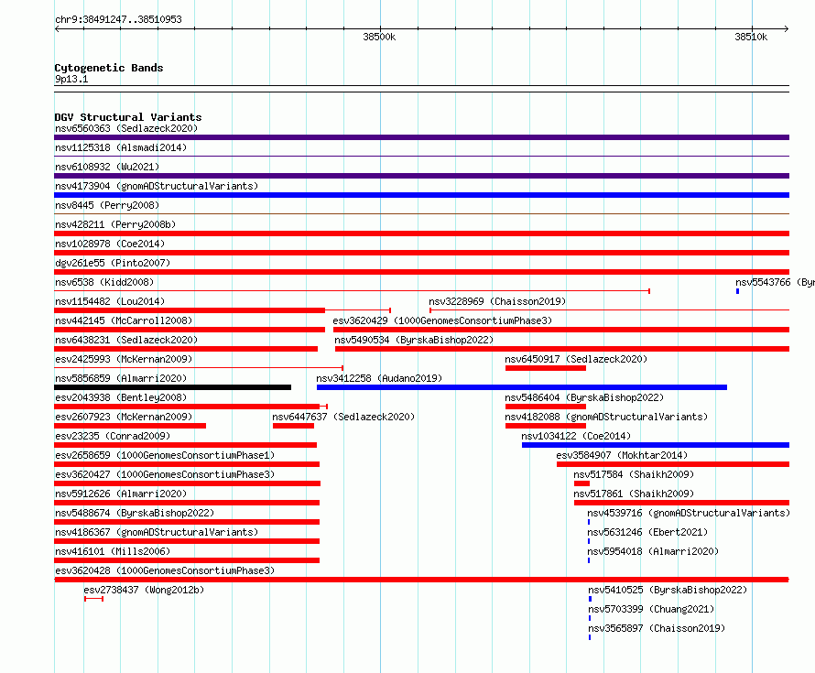Click the nsv6538 (Kidd2008) label
Screen dimensions: 815x673
coord(104,282)
